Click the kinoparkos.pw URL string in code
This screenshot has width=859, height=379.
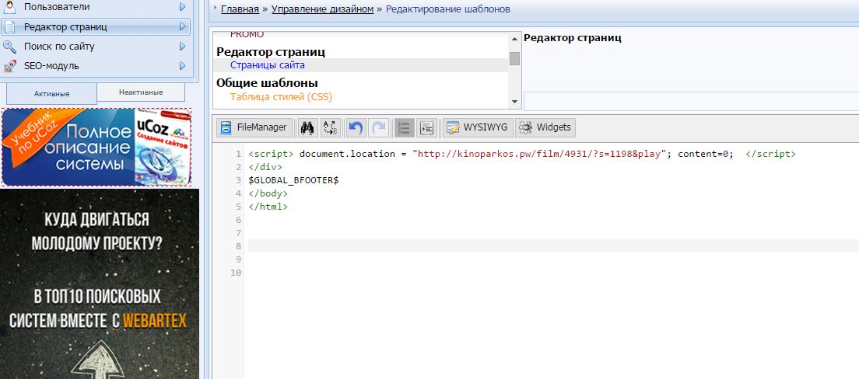click(542, 155)
